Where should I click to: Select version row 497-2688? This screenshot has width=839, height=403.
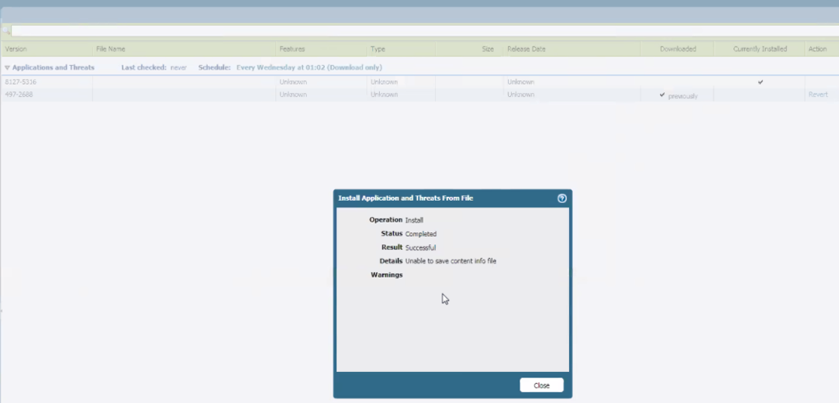coord(419,95)
